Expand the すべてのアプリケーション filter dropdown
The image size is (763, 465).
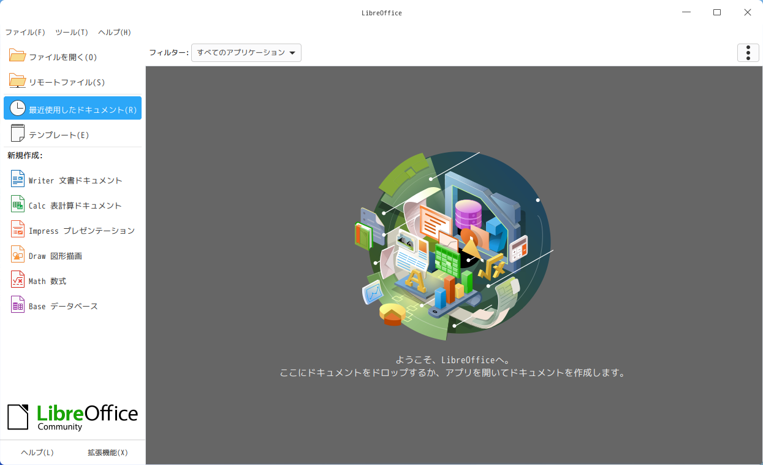pos(246,53)
